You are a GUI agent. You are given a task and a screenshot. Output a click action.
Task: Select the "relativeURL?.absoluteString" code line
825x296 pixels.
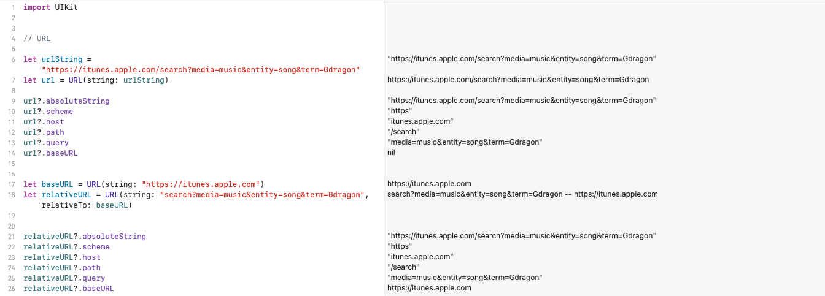pyautogui.click(x=85, y=237)
